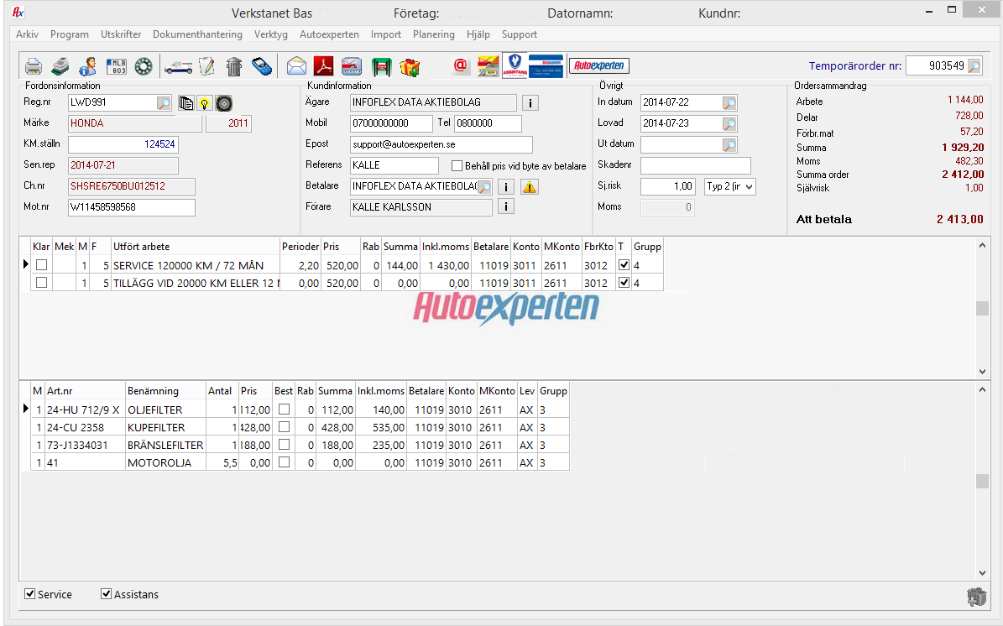Viewport: 1003px width, 626px height.
Task: Click the green car lift icon
Action: 381,66
